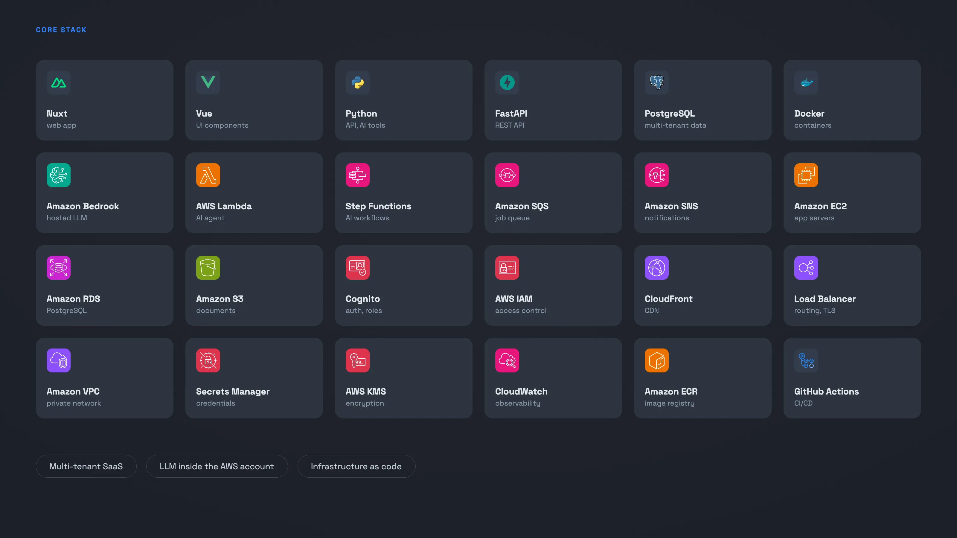The width and height of the screenshot is (957, 538).
Task: Click the Secrets Manager icon
Action: point(208,360)
